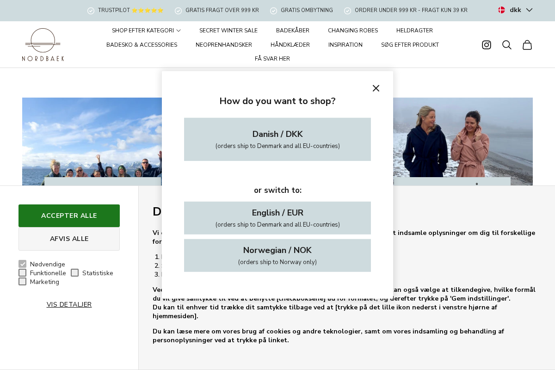Check the Statistiske cookies option
Image resolution: width=555 pixels, height=370 pixels.
click(74, 272)
